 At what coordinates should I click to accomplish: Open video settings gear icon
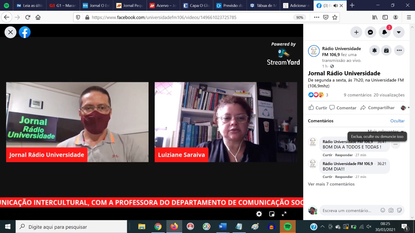coord(259,214)
